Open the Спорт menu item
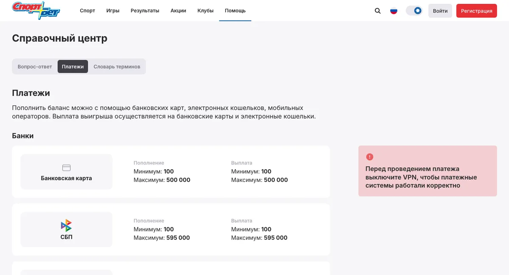Image resolution: width=509 pixels, height=275 pixels. click(x=87, y=11)
